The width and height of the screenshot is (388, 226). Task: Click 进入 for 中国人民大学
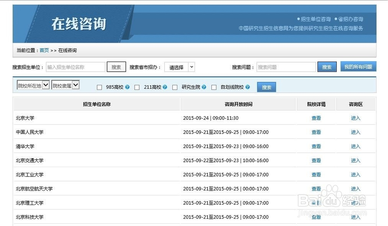355,132
